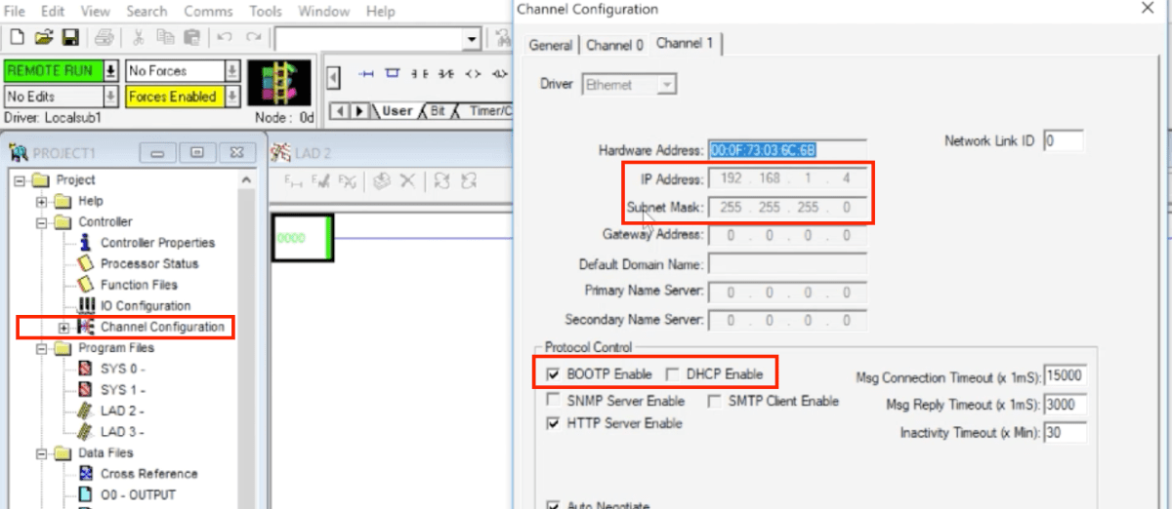Open the REMOTE RUN mode dropdown
The height and width of the screenshot is (509, 1172).
click(x=110, y=71)
